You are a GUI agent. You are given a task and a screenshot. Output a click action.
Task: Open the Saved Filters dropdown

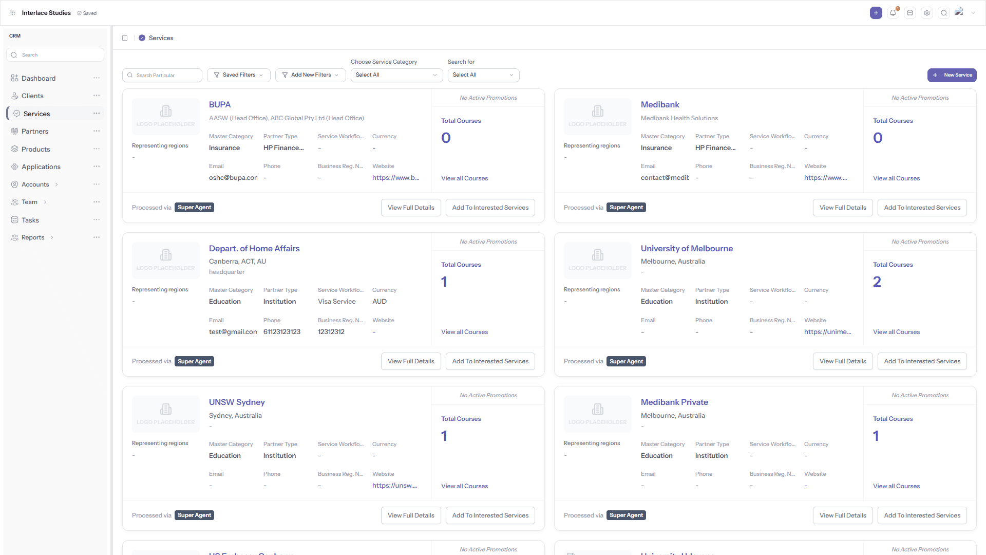[x=239, y=76]
